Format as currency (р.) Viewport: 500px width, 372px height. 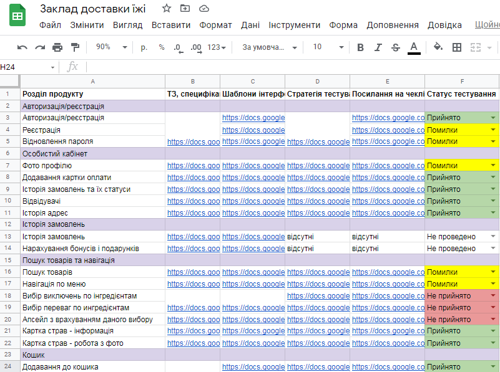144,47
